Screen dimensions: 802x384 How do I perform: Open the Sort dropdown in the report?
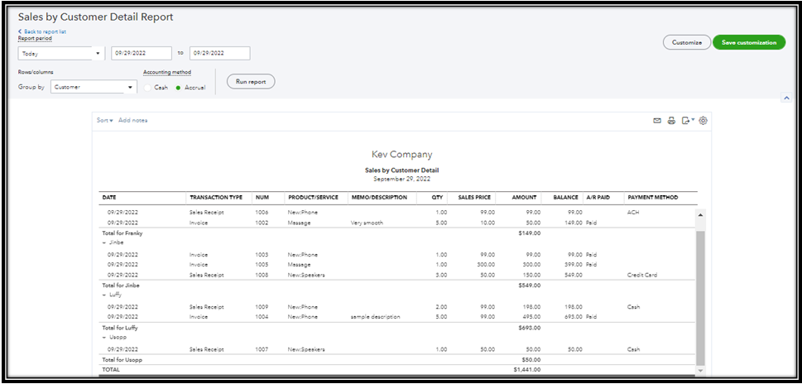coord(104,121)
